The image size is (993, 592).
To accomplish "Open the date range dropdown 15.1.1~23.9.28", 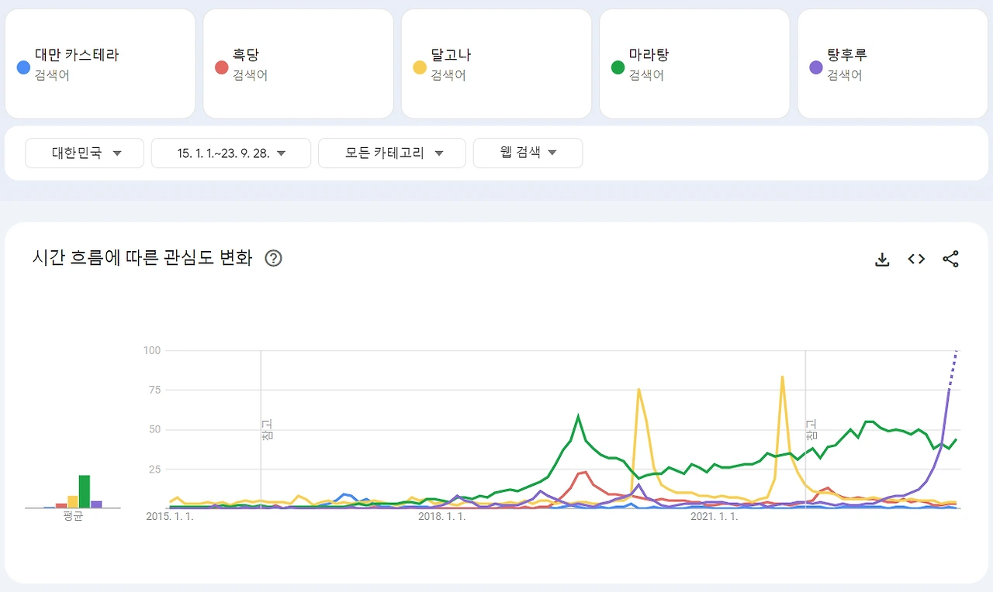I will (x=230, y=153).
